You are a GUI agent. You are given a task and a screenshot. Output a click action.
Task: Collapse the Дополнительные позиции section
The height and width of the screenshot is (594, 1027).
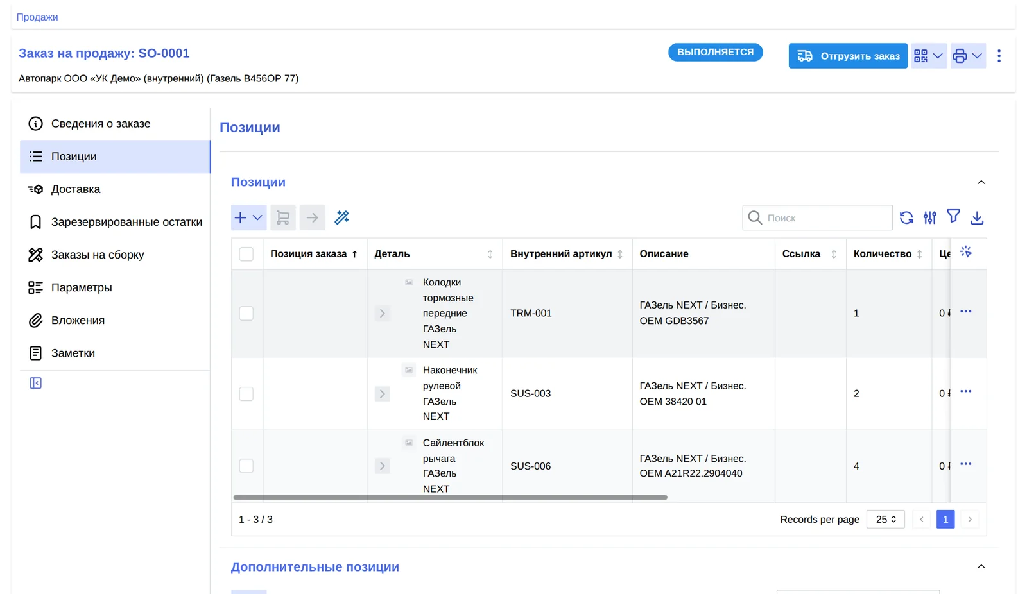point(981,566)
